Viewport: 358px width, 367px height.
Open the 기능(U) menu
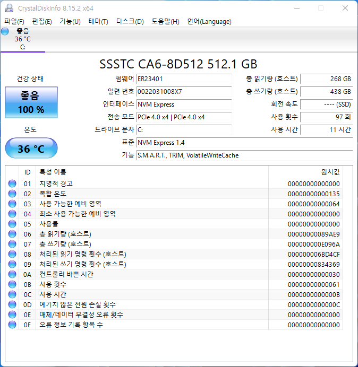click(70, 22)
